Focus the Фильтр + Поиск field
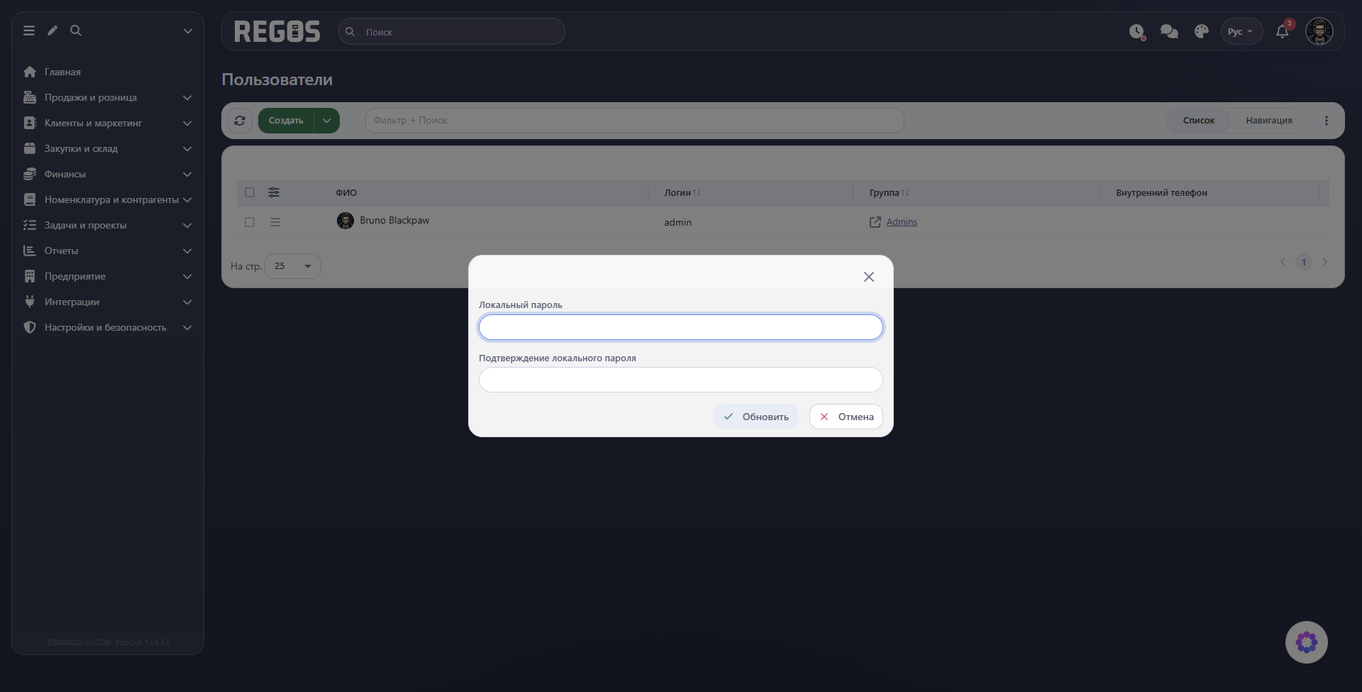Image resolution: width=1362 pixels, height=692 pixels. (x=635, y=121)
